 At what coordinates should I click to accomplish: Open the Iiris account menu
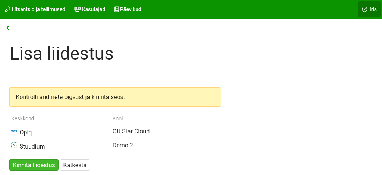click(x=369, y=9)
